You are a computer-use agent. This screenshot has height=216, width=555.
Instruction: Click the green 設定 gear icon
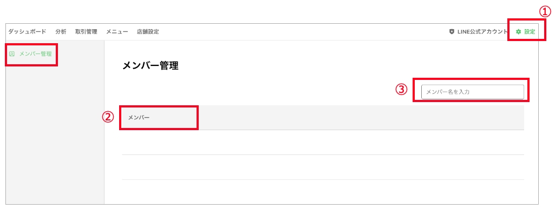(519, 32)
